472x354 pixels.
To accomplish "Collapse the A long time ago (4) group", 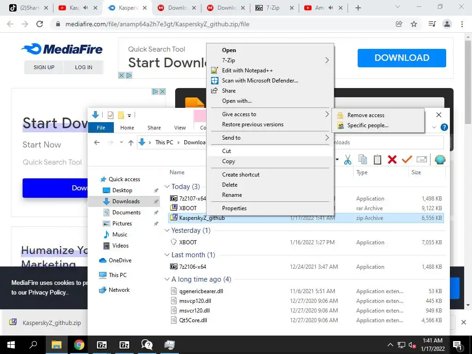I will [167, 279].
